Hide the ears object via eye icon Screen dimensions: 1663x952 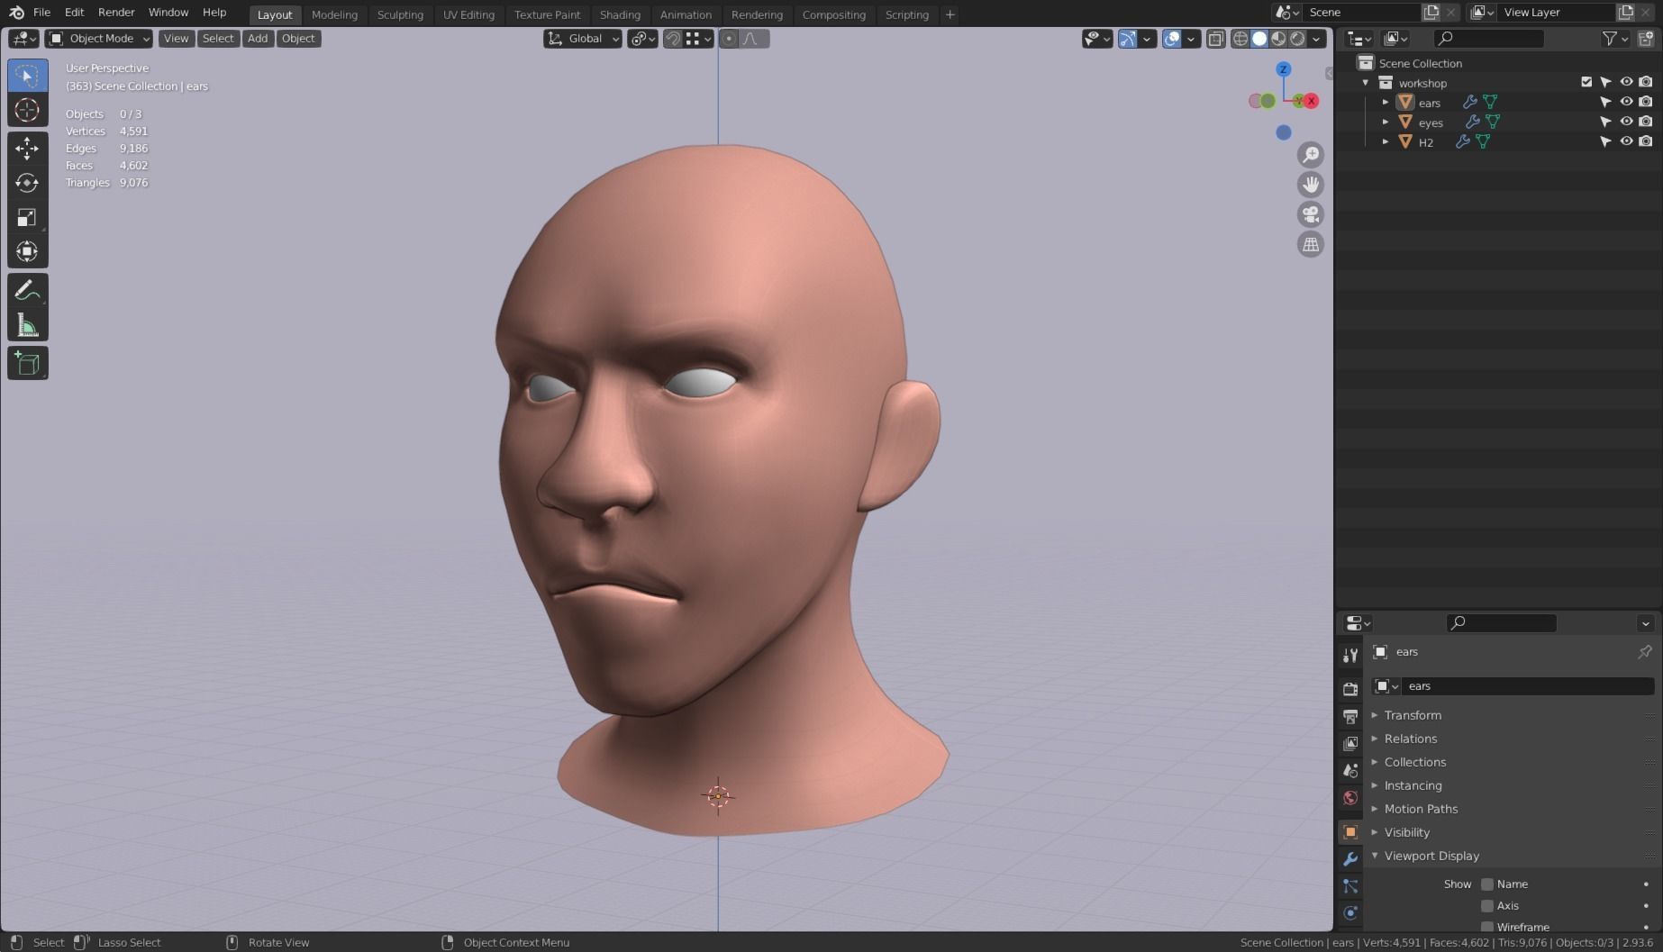tap(1626, 102)
